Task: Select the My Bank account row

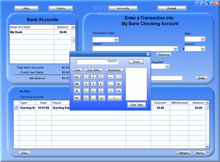Action: (x=40, y=32)
